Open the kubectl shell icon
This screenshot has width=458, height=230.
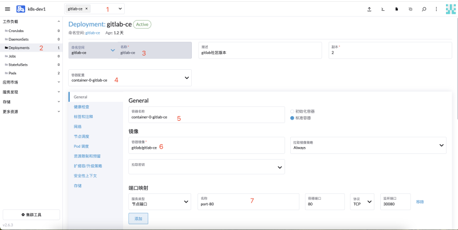(x=383, y=9)
